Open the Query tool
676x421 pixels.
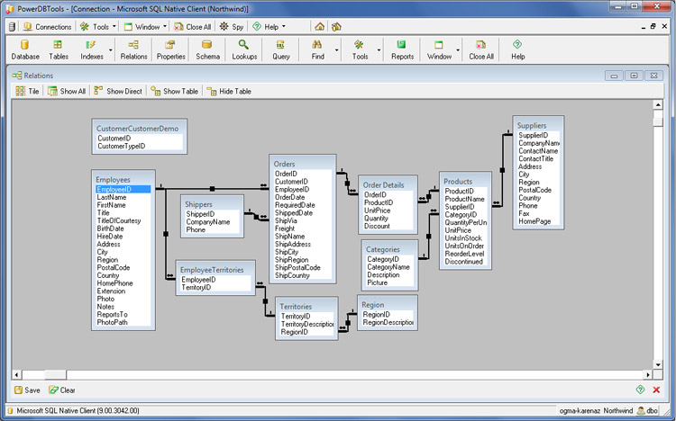tap(281, 49)
